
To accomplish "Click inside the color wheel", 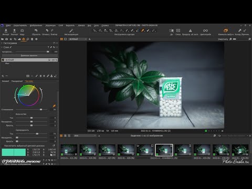I will [29, 96].
